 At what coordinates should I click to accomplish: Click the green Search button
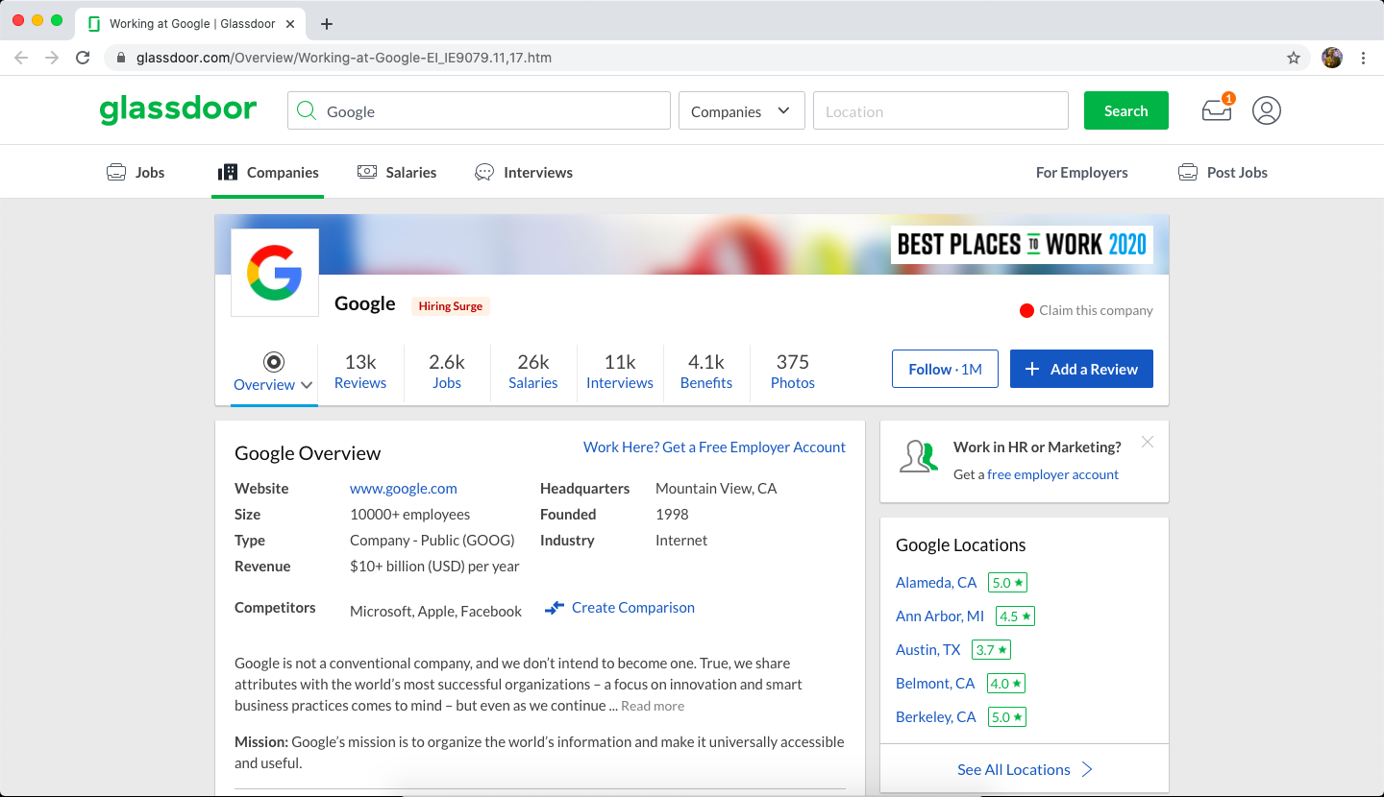click(x=1126, y=110)
